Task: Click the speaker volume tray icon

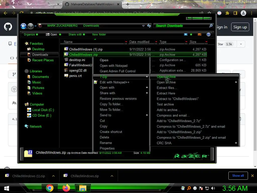Action: click(x=213, y=188)
